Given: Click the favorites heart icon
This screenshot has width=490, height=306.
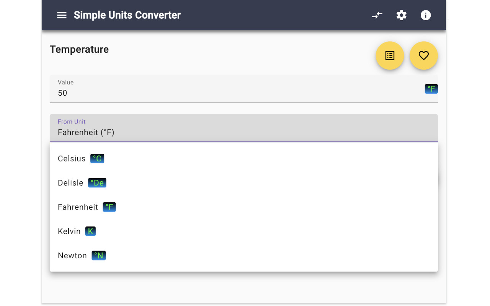Looking at the screenshot, I should point(423,55).
